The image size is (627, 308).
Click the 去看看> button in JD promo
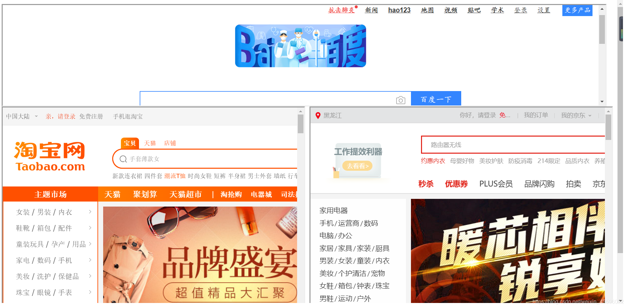[x=358, y=166]
